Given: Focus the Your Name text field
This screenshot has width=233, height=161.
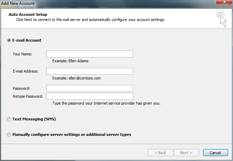Looking at the screenshot, I should coord(90,54).
